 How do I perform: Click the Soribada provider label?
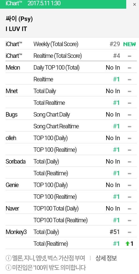coord(16,162)
